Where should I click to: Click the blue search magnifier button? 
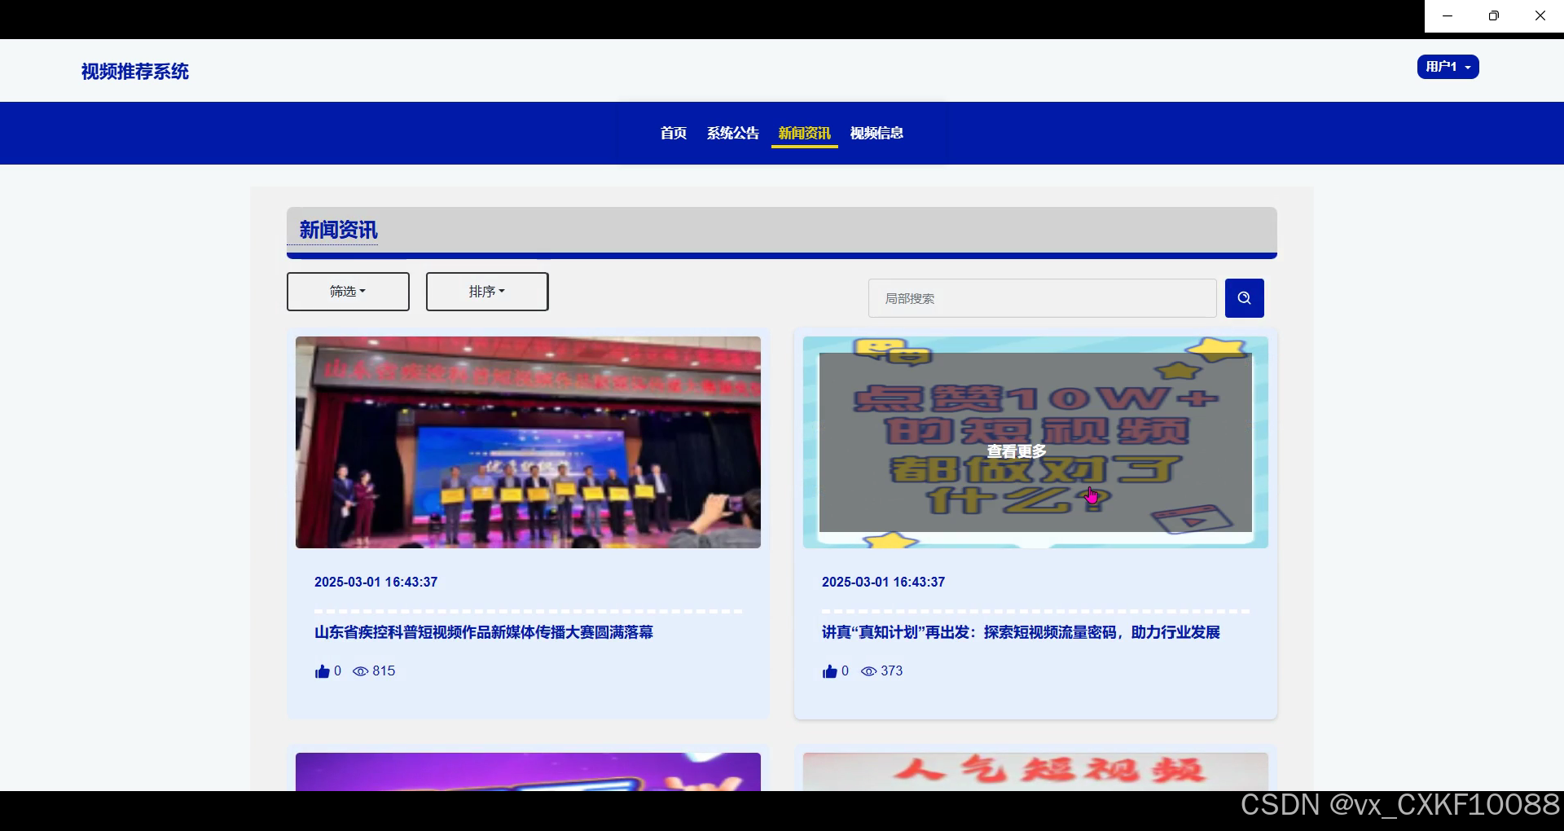coord(1244,298)
